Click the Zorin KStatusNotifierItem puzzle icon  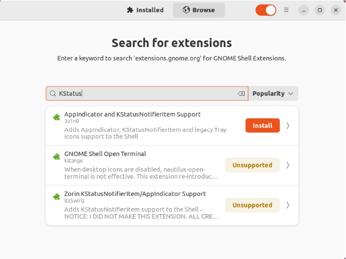(x=56, y=196)
